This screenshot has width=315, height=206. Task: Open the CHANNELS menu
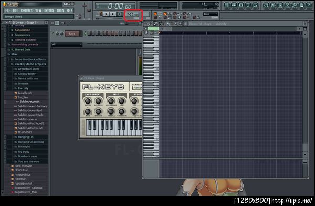[27, 10]
